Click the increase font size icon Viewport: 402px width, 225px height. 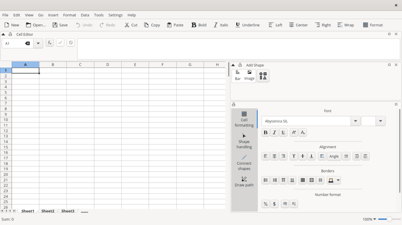point(294,133)
